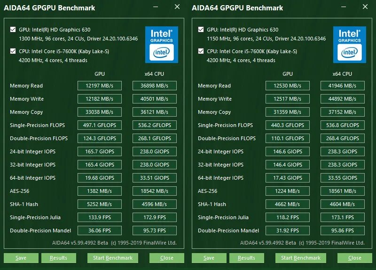376x270 pixels.
Task: Select the 95.73 FPS Mandel result
Action: [155, 230]
